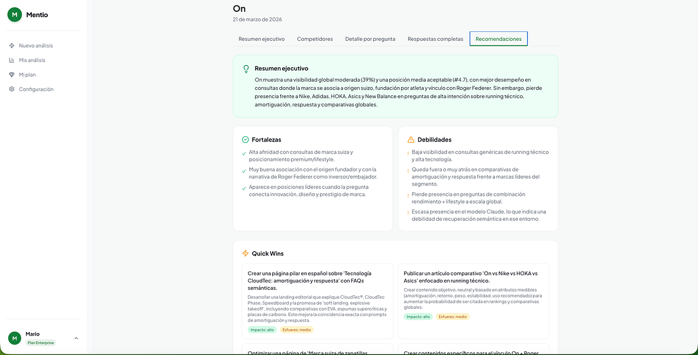Click the Plan Enterprise badge
Image resolution: width=698 pixels, height=355 pixels.
[x=40, y=343]
